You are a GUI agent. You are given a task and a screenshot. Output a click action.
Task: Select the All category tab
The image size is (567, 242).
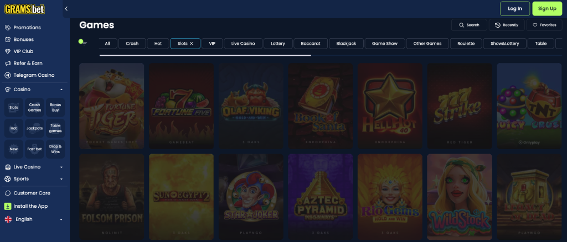[x=107, y=43]
